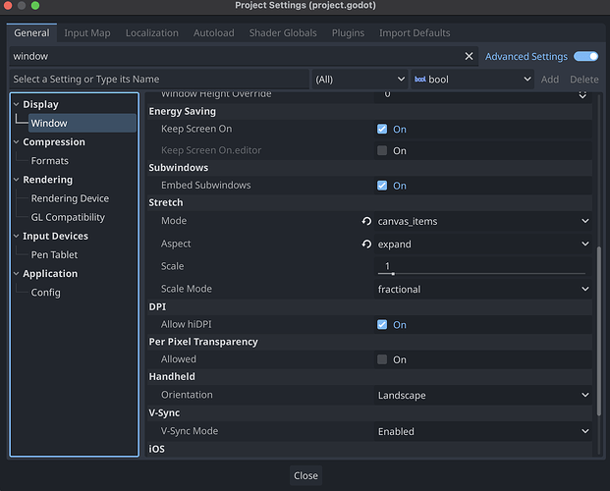Enable Per Pixel Transparency Allowed checkbox
The height and width of the screenshot is (491, 610).
tap(382, 359)
